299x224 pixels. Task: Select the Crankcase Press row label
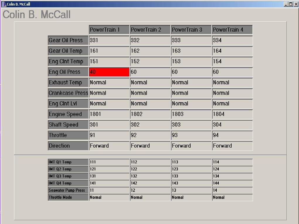[x=68, y=93]
